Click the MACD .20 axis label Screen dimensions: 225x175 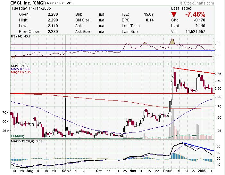(x=218, y=147)
